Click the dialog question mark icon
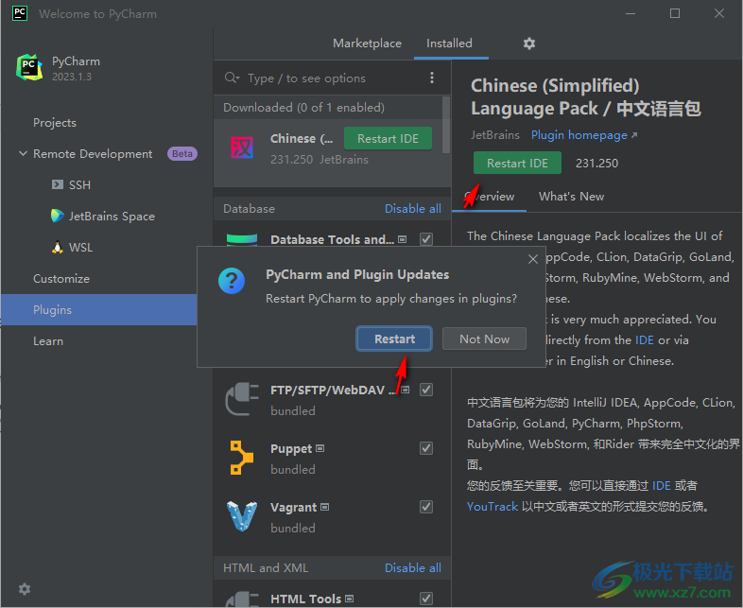This screenshot has height=608, width=743. [232, 281]
